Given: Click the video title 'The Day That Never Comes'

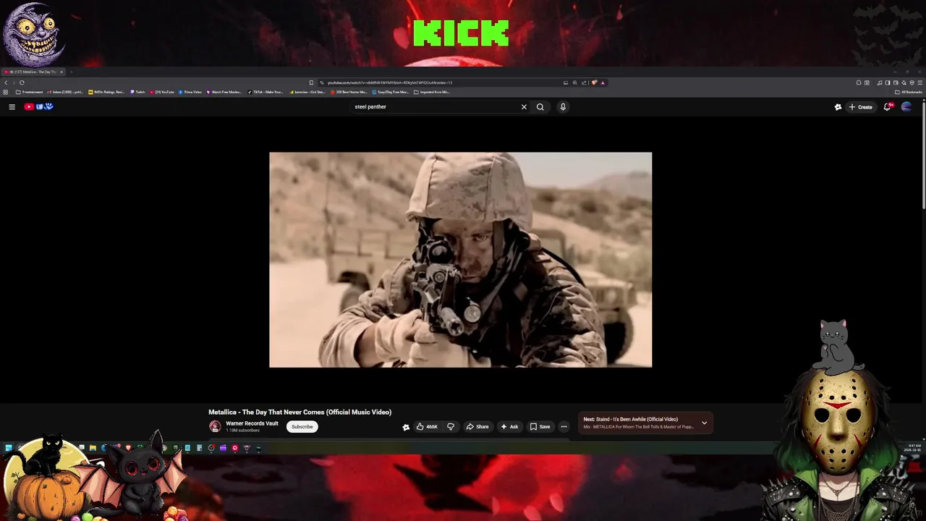Looking at the screenshot, I should point(300,412).
